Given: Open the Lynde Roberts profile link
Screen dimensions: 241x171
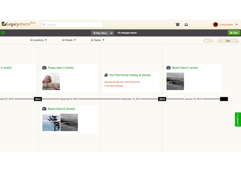Looking at the screenshot, I should pyautogui.click(x=226, y=25).
